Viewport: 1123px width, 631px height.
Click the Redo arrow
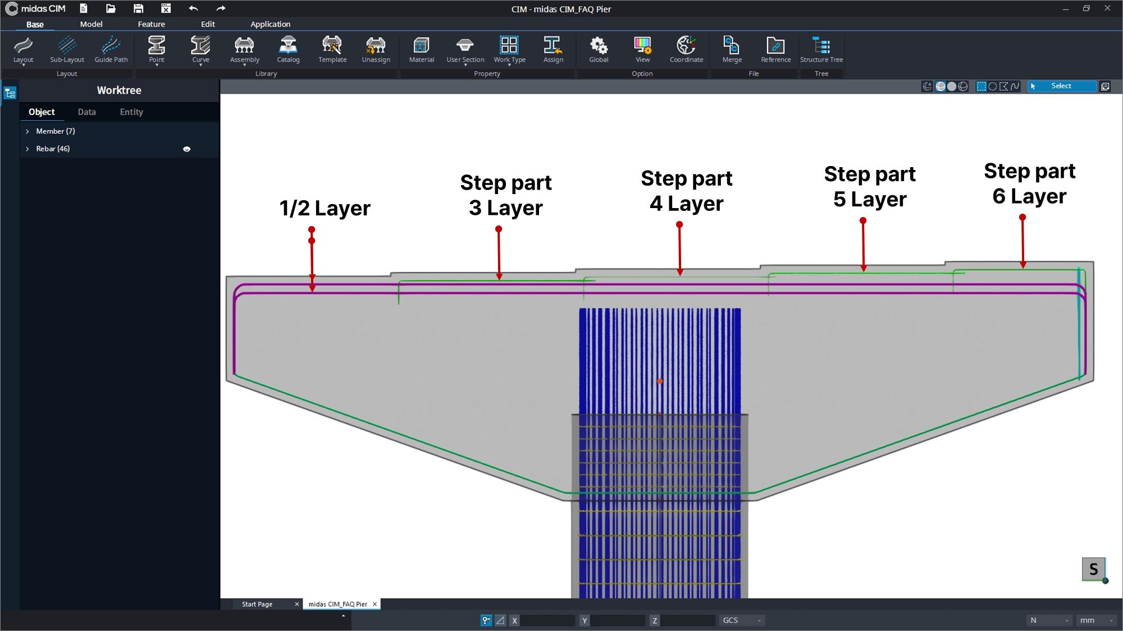point(221,8)
